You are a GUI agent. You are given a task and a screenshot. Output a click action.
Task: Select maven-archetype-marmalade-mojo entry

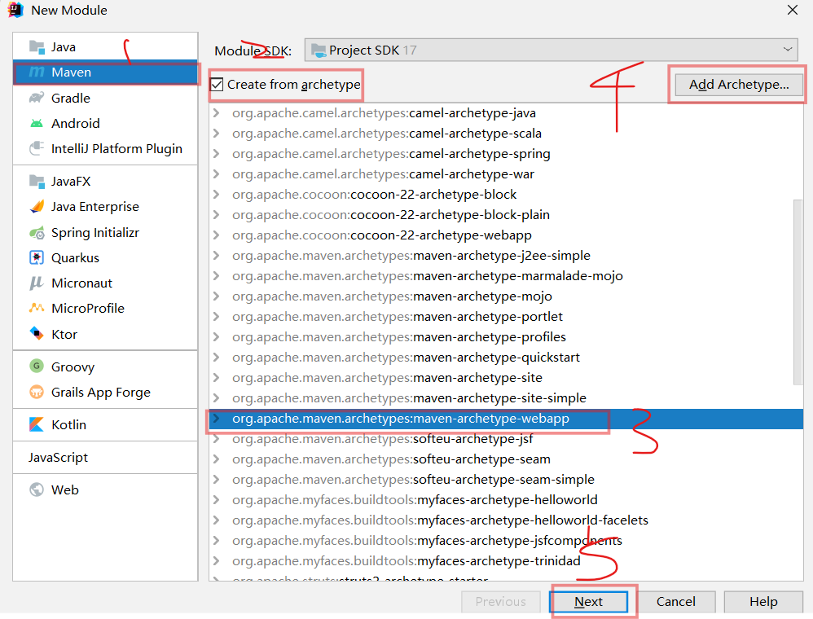coord(427,276)
